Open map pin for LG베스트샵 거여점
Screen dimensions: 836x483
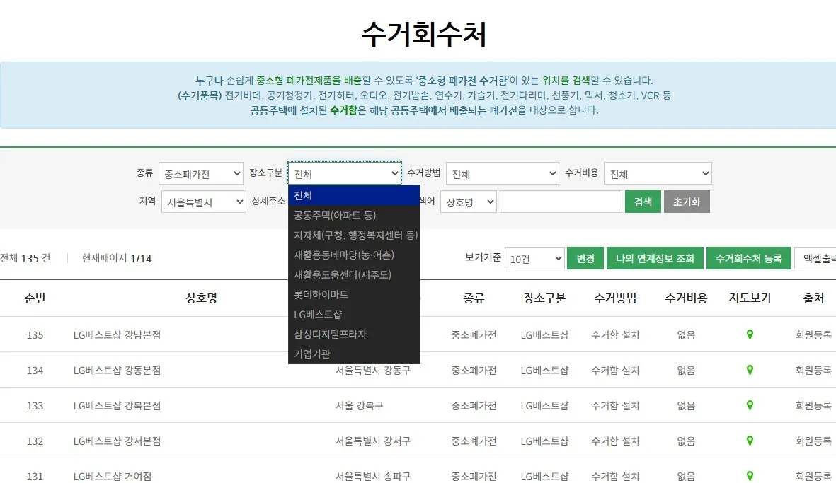point(750,475)
